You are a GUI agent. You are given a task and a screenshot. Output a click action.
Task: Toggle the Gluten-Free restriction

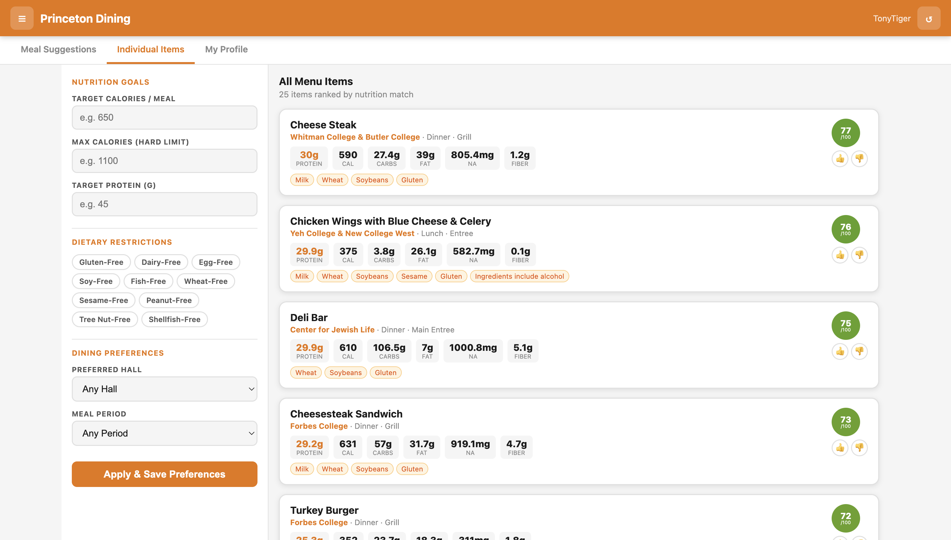coord(101,262)
